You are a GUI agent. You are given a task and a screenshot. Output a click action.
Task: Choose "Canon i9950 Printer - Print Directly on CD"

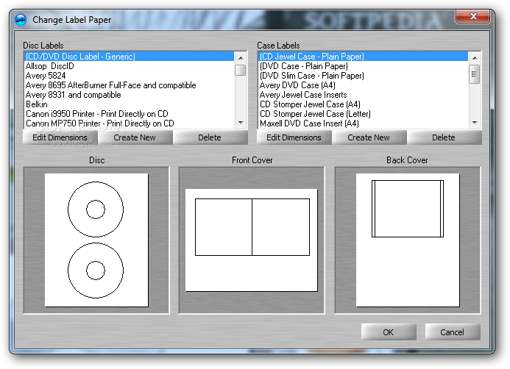click(129, 114)
